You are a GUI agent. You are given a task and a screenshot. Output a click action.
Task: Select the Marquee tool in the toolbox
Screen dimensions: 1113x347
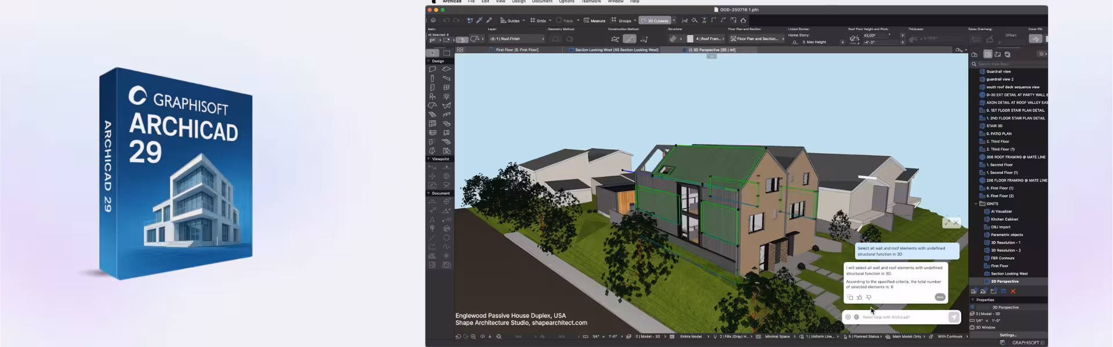pos(446,53)
